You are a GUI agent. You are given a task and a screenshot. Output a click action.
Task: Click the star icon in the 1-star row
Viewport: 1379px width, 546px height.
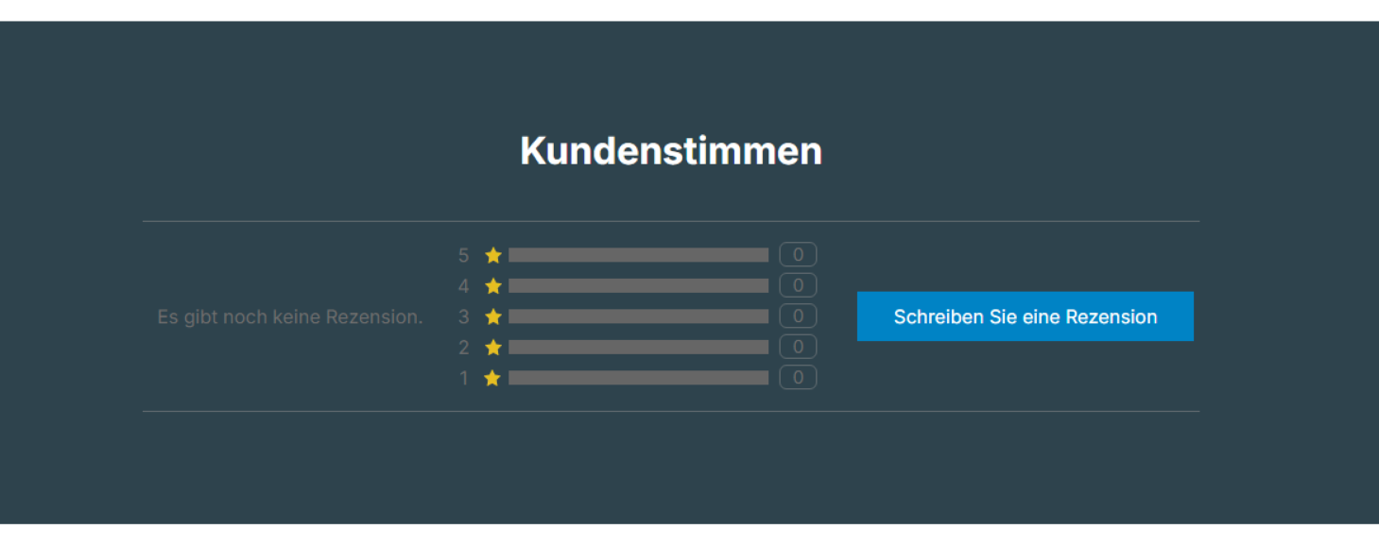coord(492,378)
